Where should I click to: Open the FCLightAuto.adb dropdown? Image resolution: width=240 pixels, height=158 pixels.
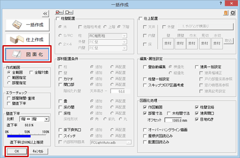coord(111,143)
